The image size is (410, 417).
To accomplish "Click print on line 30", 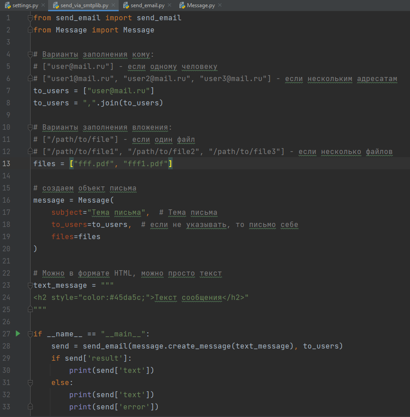I will tap(80, 370).
